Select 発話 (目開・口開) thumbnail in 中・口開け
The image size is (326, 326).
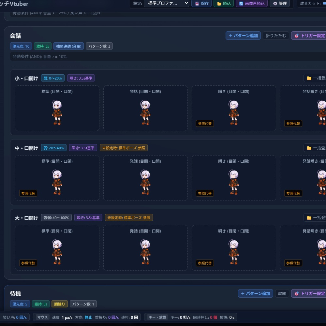coord(145,178)
